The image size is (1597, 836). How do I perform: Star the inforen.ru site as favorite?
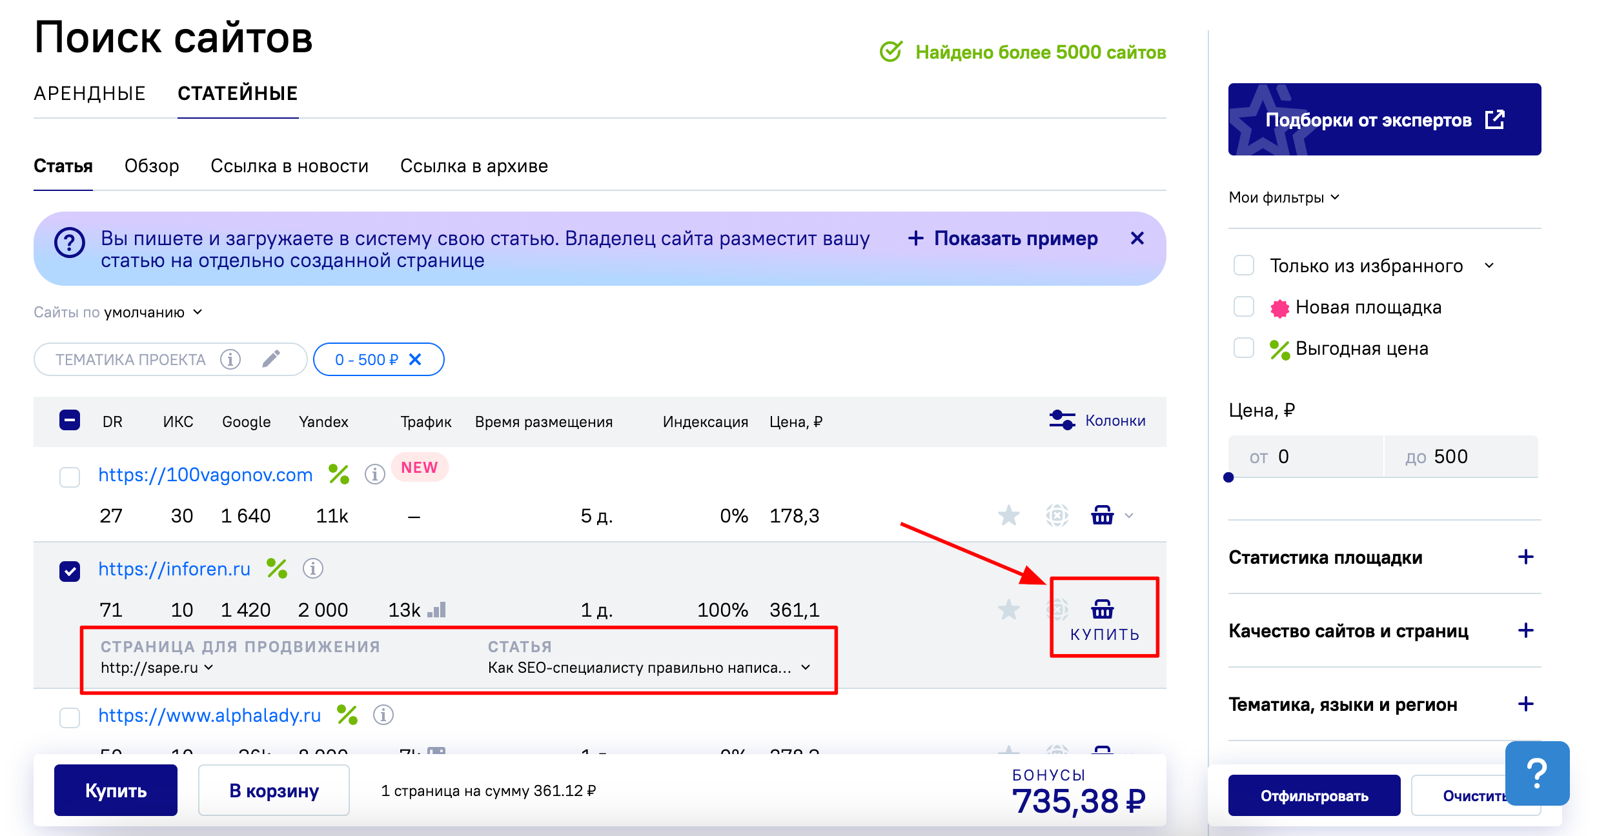coord(1008,610)
